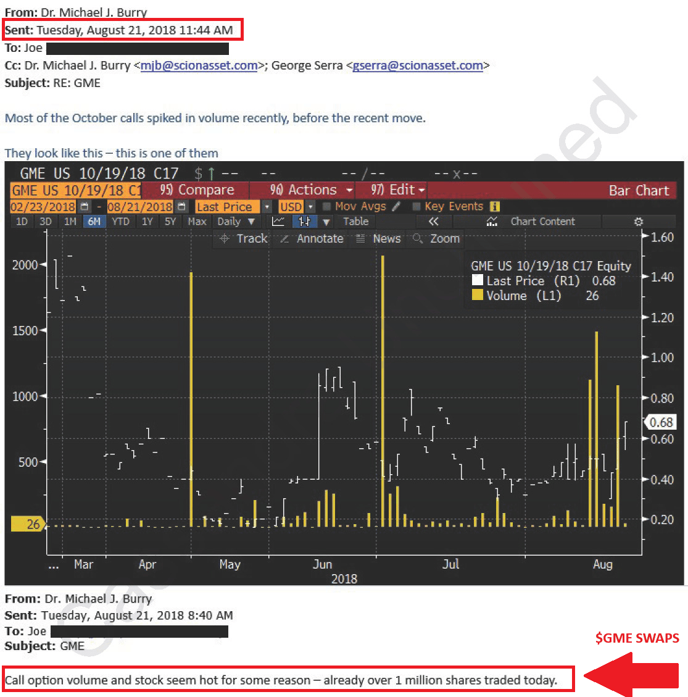Open gserra@scionasset.com email link

tap(418, 66)
